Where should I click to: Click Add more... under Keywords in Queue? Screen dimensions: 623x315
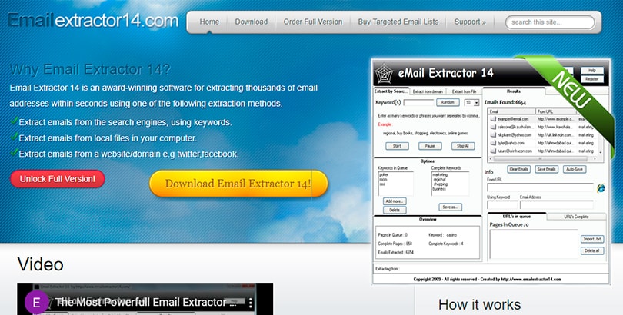(395, 201)
